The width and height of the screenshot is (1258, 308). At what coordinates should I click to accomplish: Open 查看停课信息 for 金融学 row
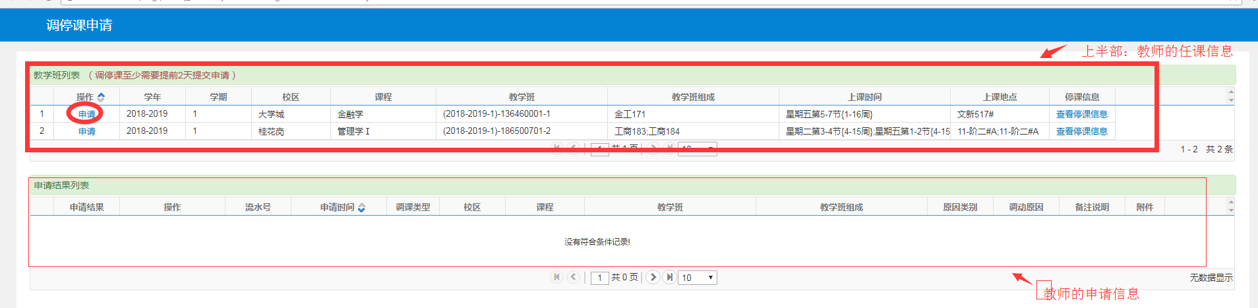coord(1081,114)
